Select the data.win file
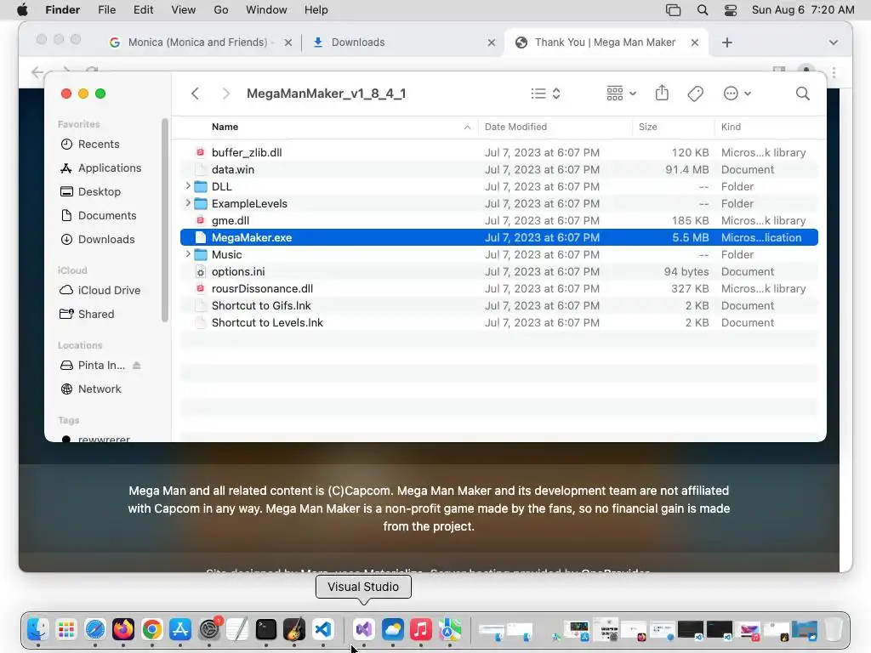Image resolution: width=871 pixels, height=653 pixels. 498,169
